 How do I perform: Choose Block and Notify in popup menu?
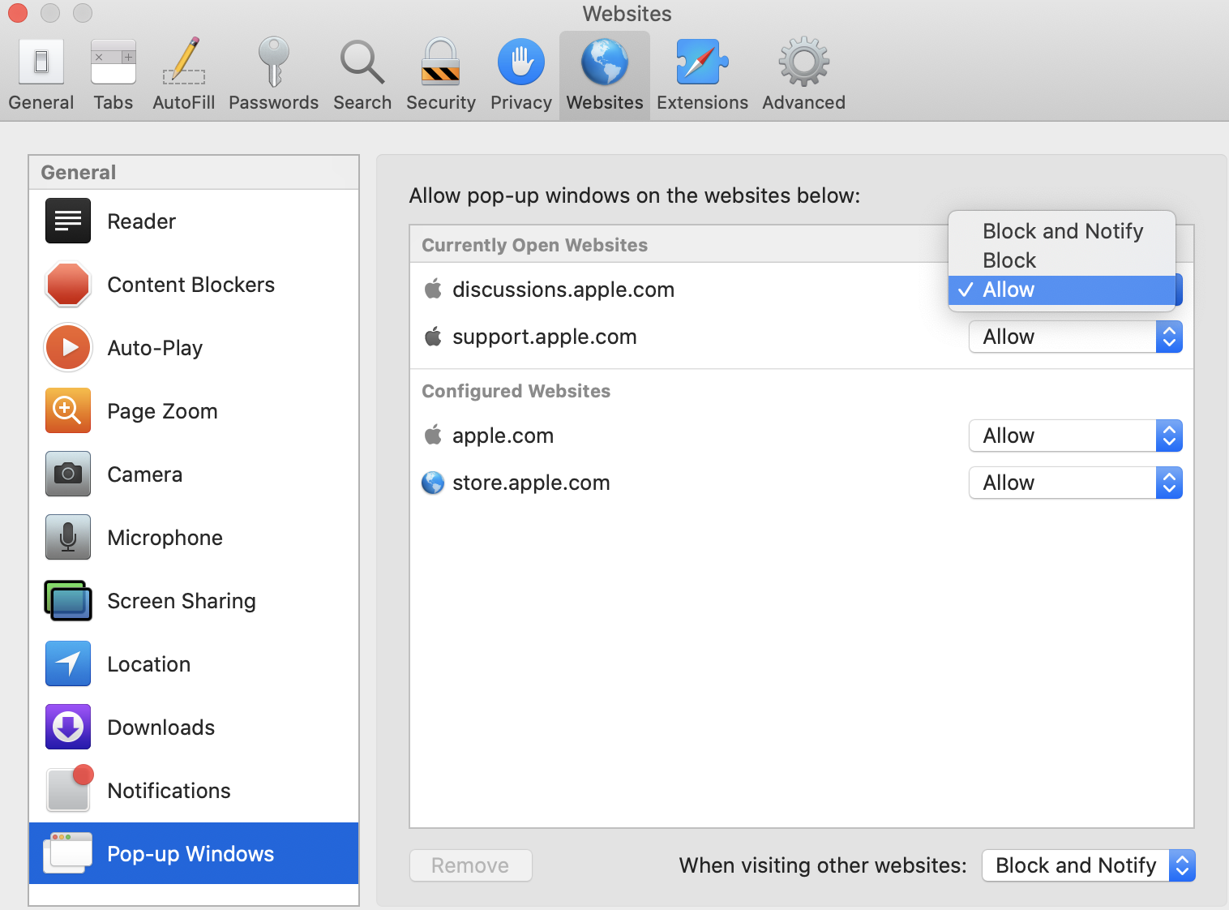(x=1062, y=231)
